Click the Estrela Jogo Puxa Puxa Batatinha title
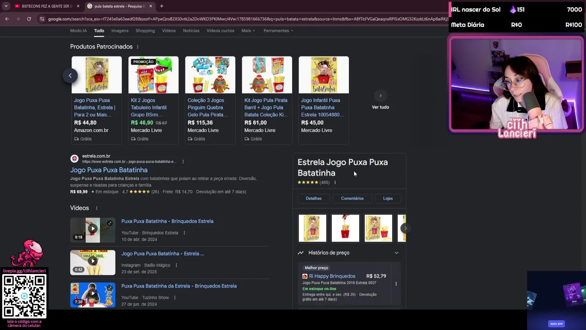The width and height of the screenshot is (586, 330). pos(342,168)
